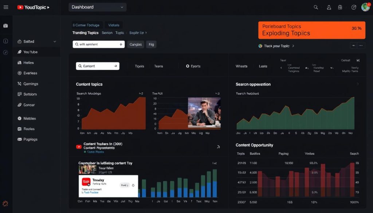This screenshot has height=213, width=373.
Task: Switch to the Trending Topics tab
Action: pyautogui.click(x=86, y=32)
